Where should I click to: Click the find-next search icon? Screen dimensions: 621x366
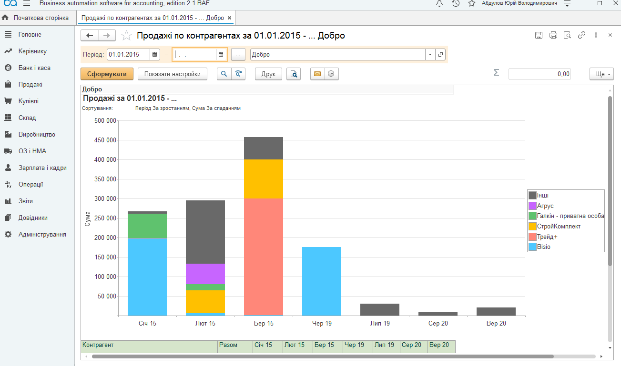[x=238, y=74]
